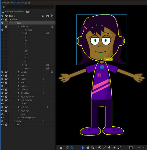Screen dimensions: 147x150
Task: Expand the Body group
Action: pos(14,121)
